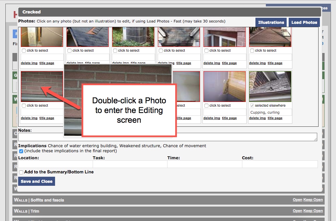
Task: Expand the 'Walls | Trim' section
Action: [297, 211]
